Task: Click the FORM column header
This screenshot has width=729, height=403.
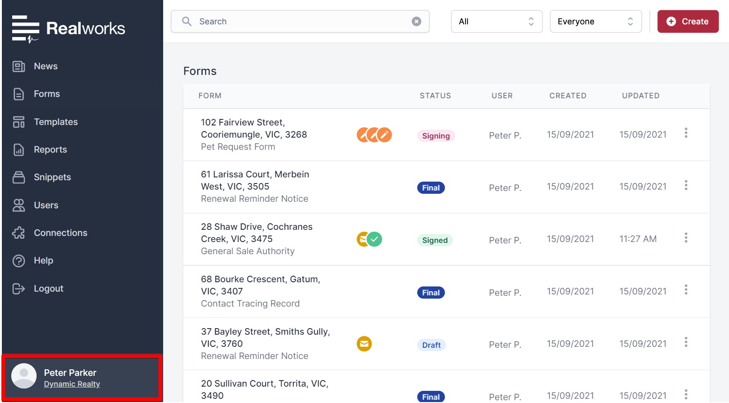Action: pyautogui.click(x=210, y=96)
